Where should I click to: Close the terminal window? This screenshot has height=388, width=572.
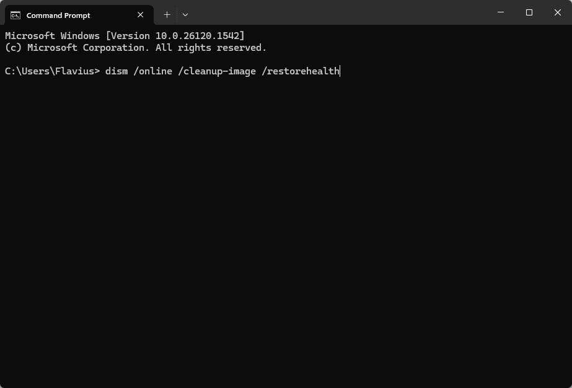coord(558,12)
